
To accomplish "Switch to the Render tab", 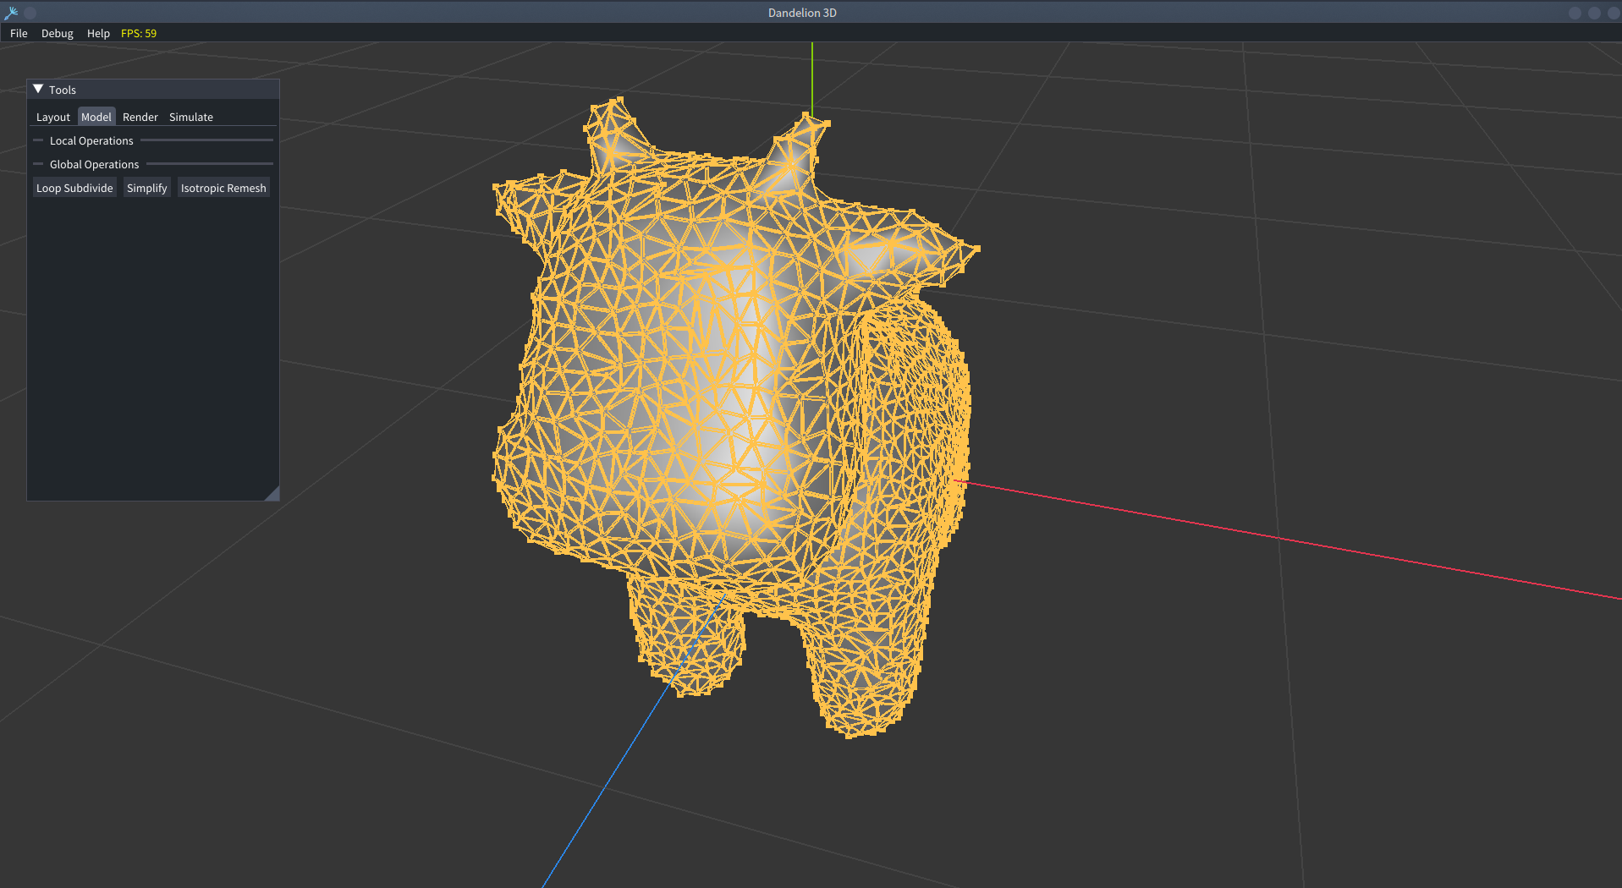I will click(x=140, y=117).
